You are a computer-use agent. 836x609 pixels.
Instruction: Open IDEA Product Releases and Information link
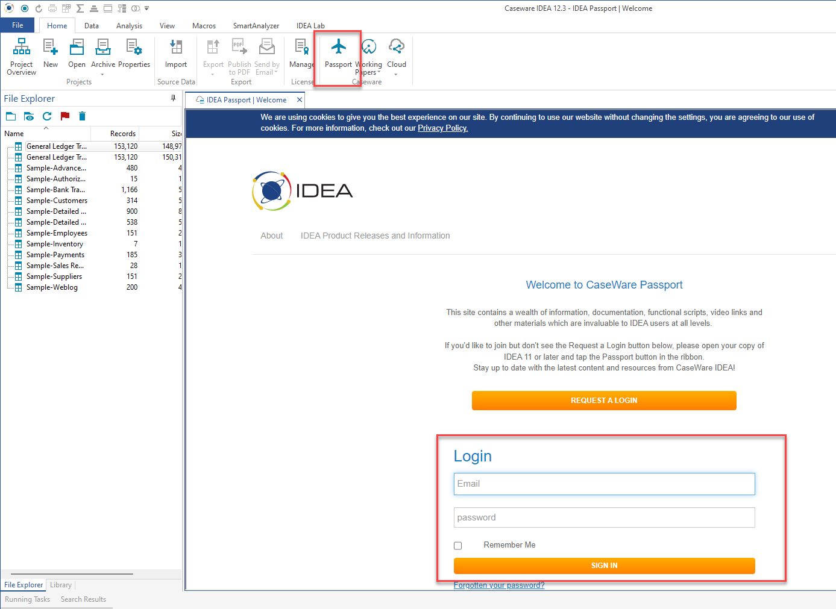[x=375, y=236]
